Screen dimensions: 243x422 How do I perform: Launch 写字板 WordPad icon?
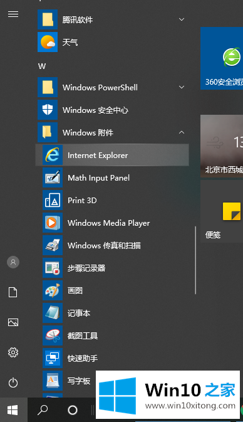[x=53, y=381]
